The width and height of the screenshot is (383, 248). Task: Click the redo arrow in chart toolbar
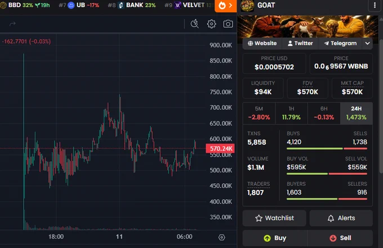coord(12,24)
